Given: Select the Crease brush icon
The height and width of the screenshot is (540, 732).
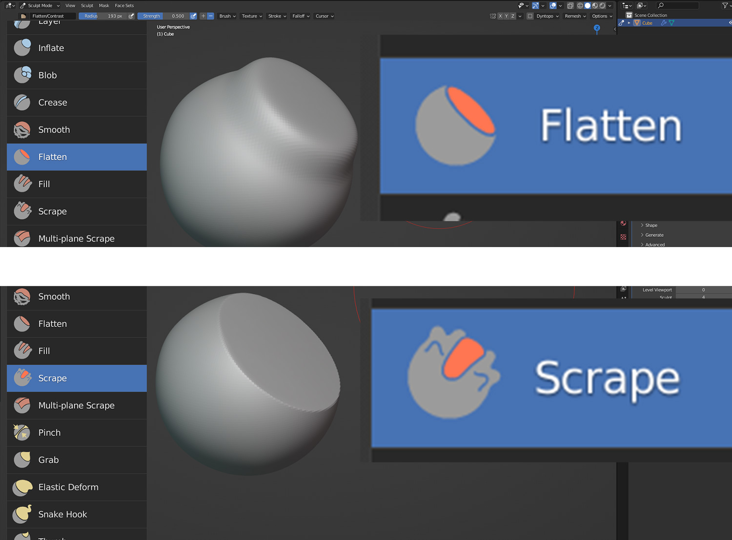Looking at the screenshot, I should click(21, 103).
